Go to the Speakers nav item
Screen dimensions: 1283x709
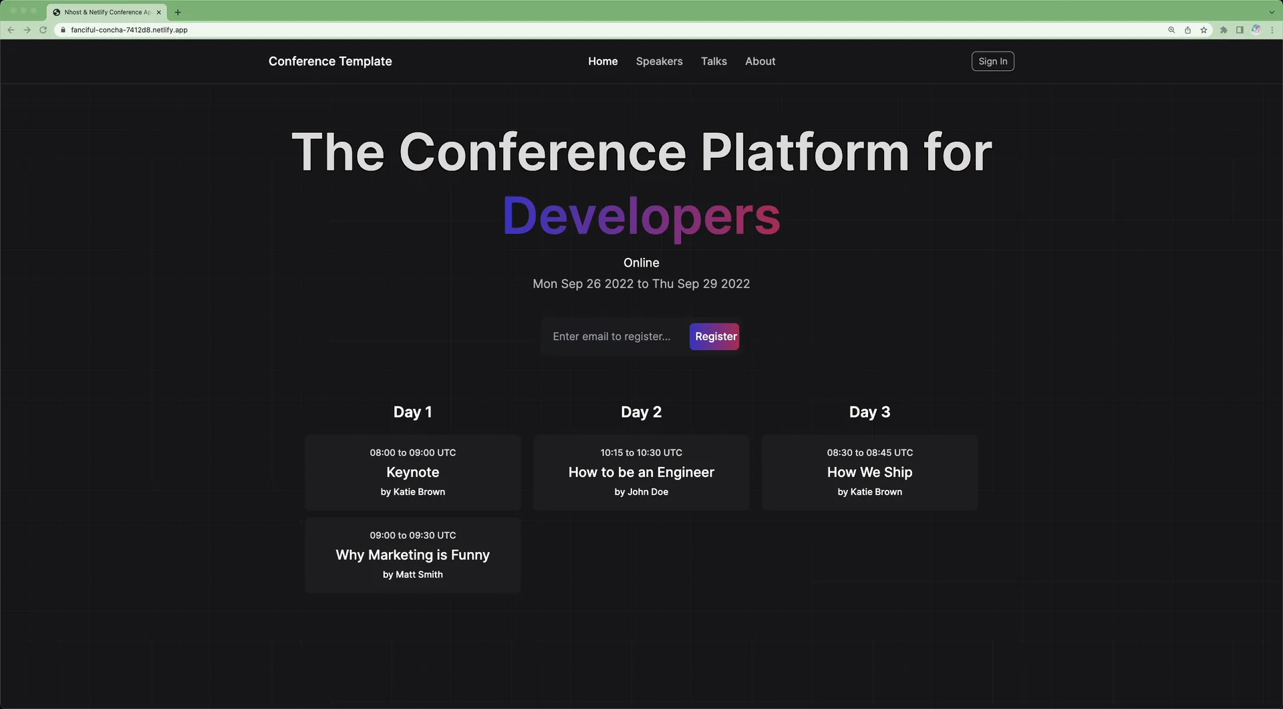tap(659, 61)
